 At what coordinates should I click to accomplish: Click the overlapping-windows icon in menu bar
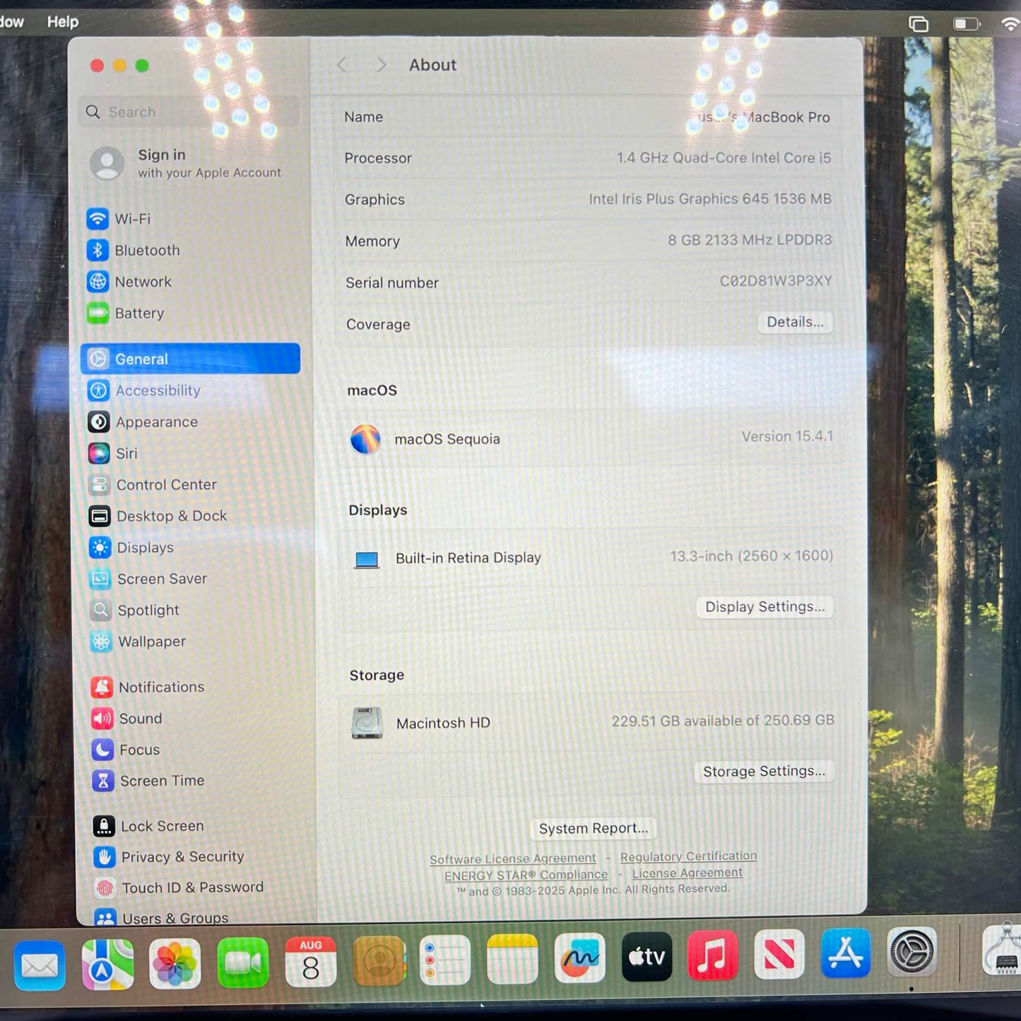(x=919, y=24)
